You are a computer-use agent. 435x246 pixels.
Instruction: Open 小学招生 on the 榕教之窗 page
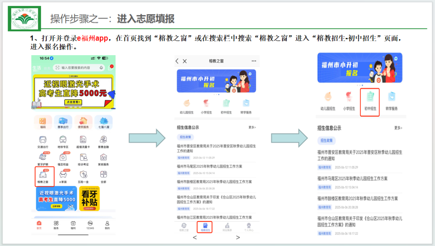click(206, 107)
